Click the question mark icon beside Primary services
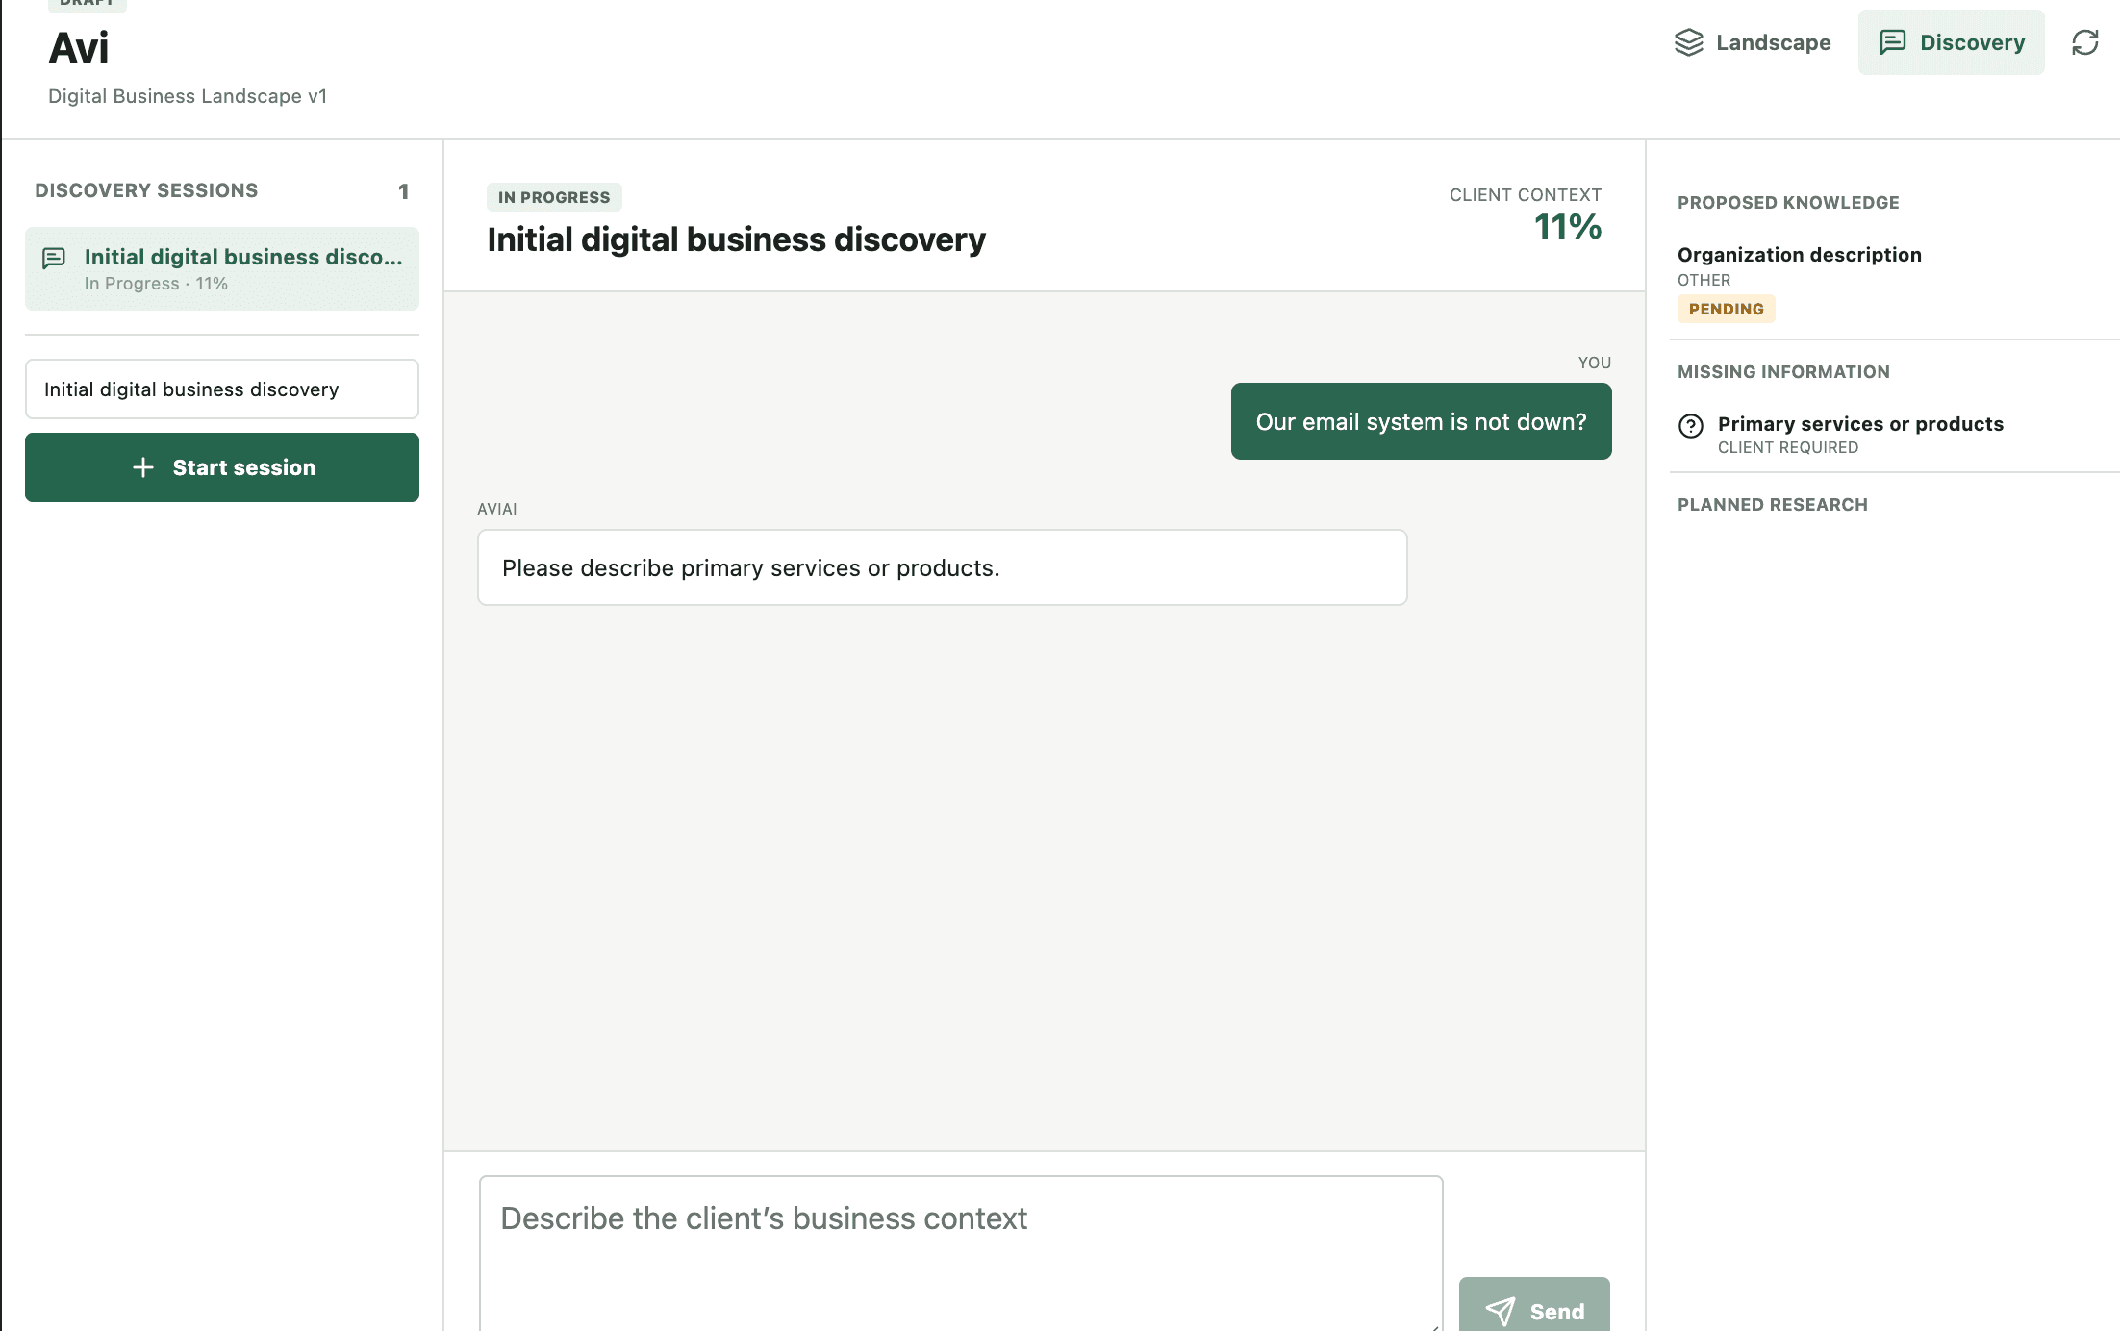This screenshot has height=1331, width=2120. 1690,425
